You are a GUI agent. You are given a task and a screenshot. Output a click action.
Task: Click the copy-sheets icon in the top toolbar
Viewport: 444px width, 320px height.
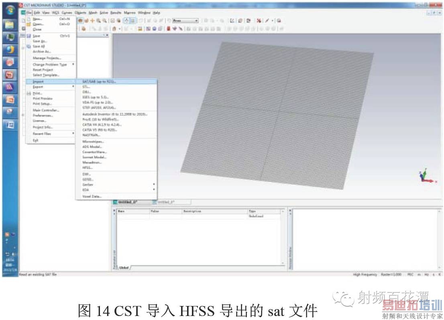(240, 20)
